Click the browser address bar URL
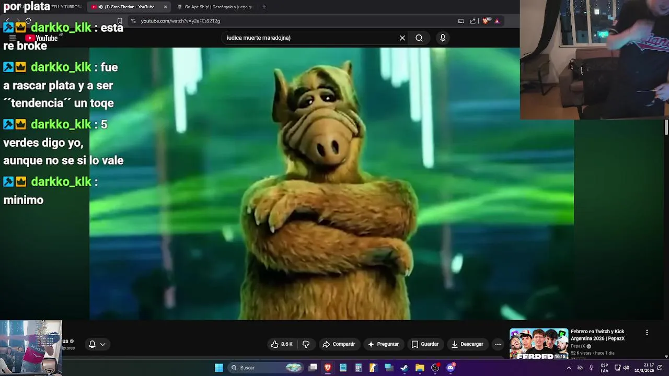669x376 pixels. pyautogui.click(x=180, y=21)
